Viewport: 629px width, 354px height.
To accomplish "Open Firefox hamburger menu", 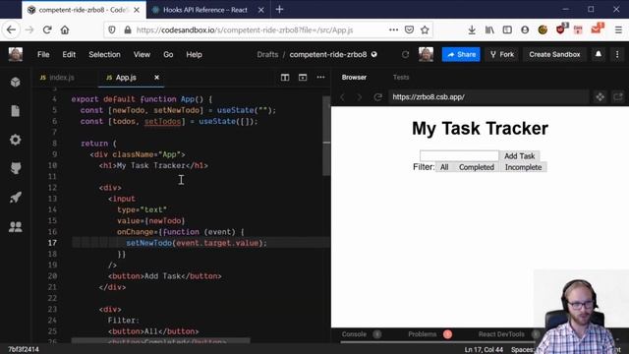I will (618, 29).
